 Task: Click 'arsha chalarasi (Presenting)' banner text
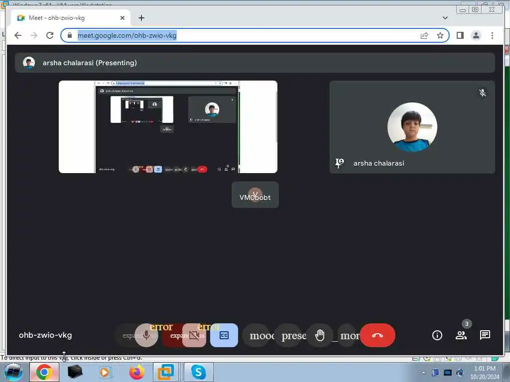[x=90, y=63]
